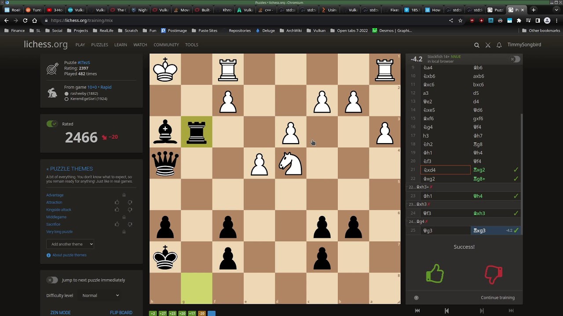
Task: Open the Puzzle Themes heading link
Action: click(69, 169)
